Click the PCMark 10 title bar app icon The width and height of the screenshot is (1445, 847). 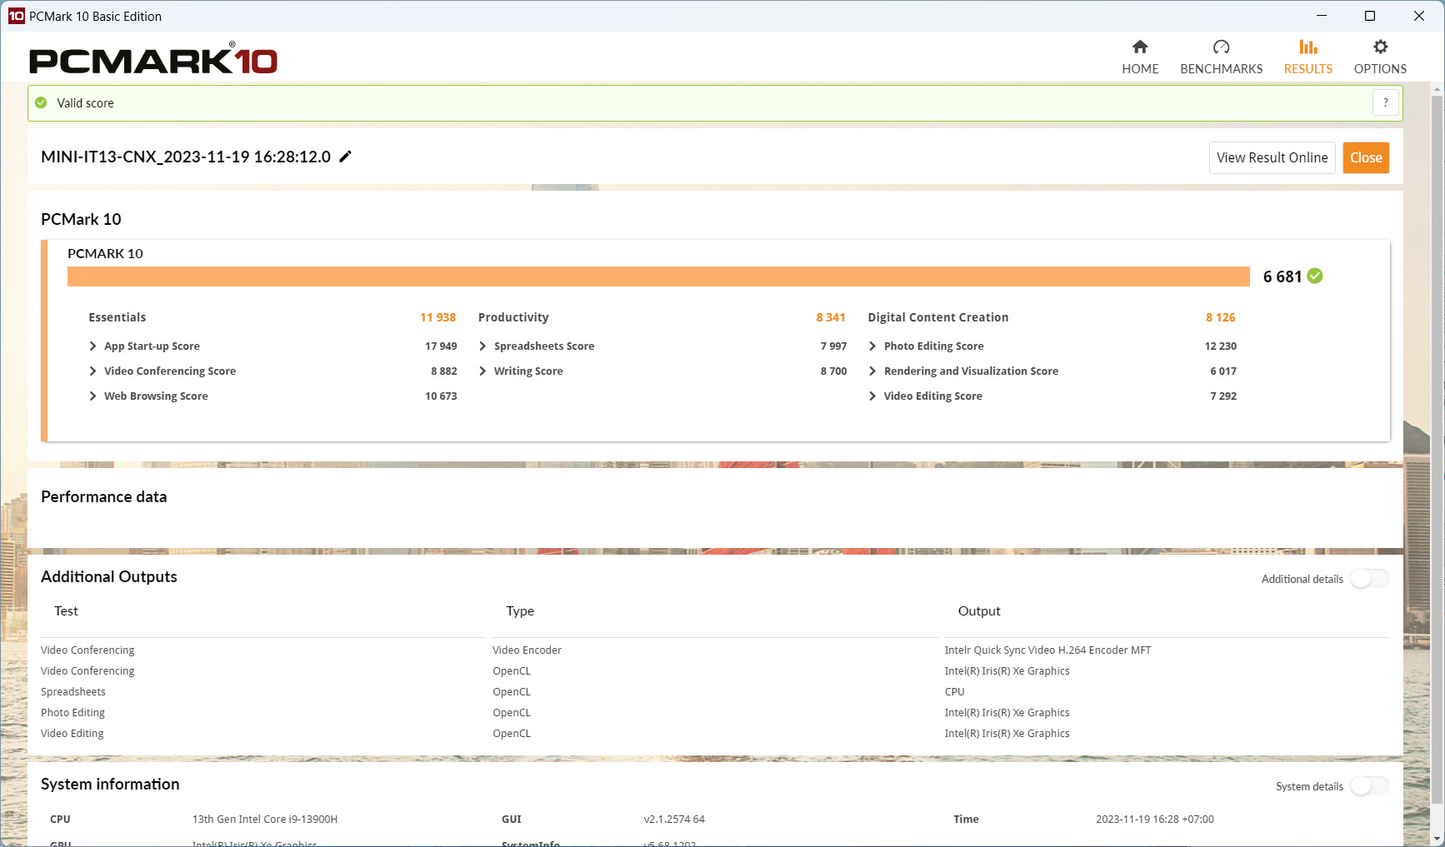[x=16, y=16]
